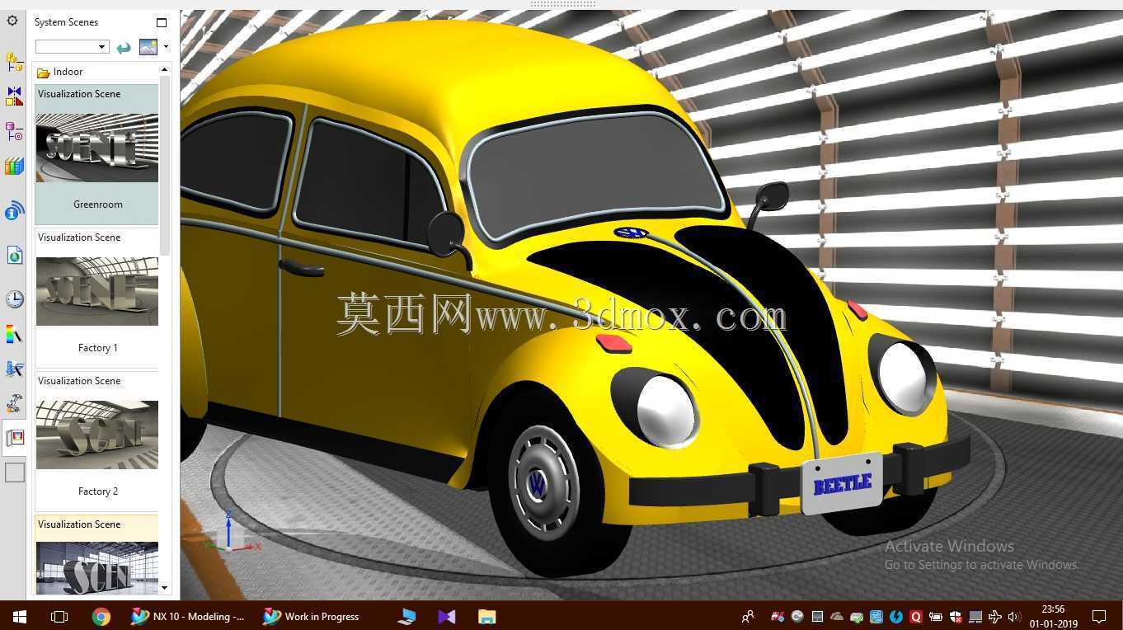
Task: Open the Process Studio tab icon
Action: click(14, 369)
